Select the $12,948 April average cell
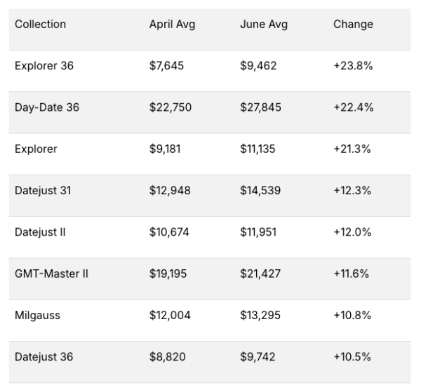 coord(170,191)
